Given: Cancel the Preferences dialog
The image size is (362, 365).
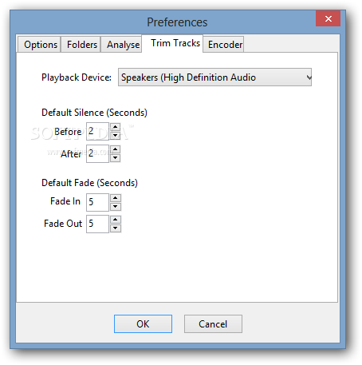Looking at the screenshot, I should tap(213, 323).
